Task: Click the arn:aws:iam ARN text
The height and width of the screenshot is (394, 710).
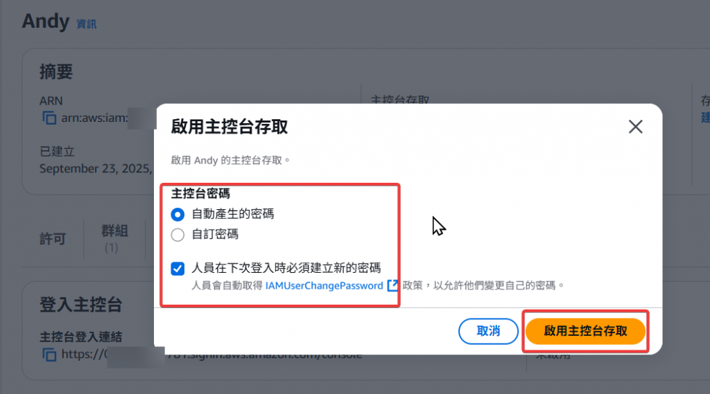Action: pyautogui.click(x=94, y=118)
